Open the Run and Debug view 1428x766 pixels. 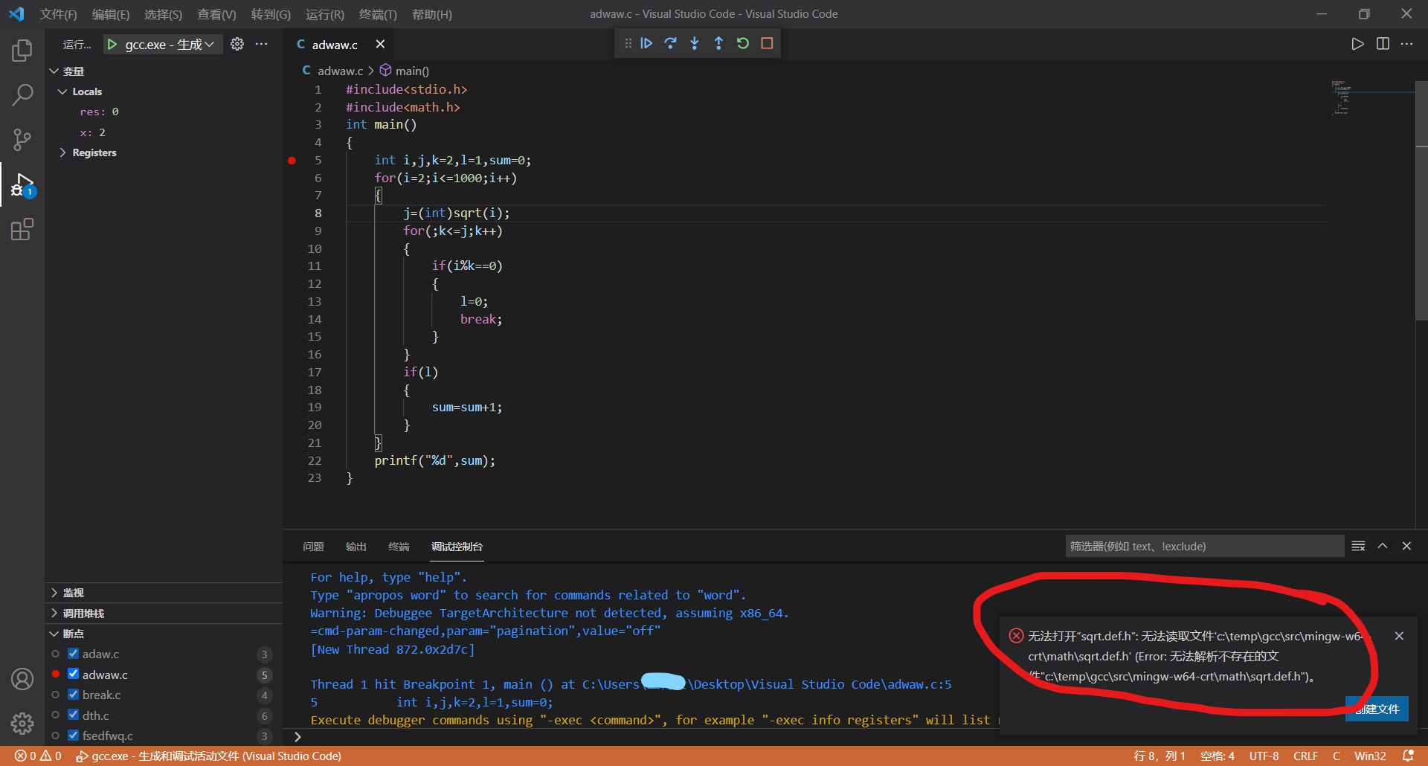[22, 184]
